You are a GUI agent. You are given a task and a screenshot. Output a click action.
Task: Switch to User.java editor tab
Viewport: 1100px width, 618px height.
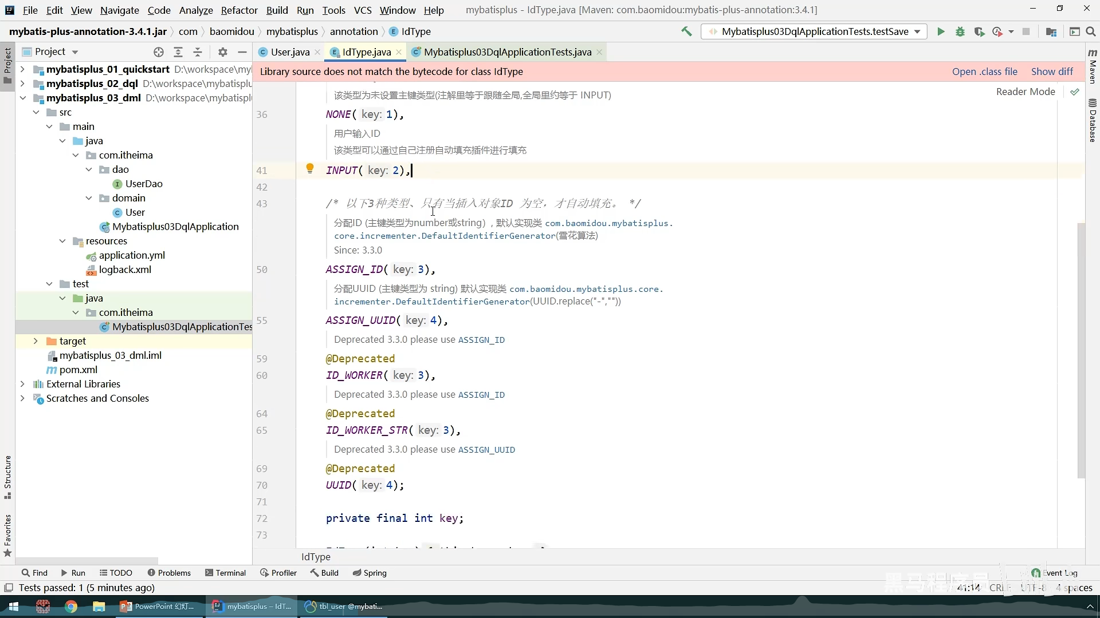coord(289,52)
